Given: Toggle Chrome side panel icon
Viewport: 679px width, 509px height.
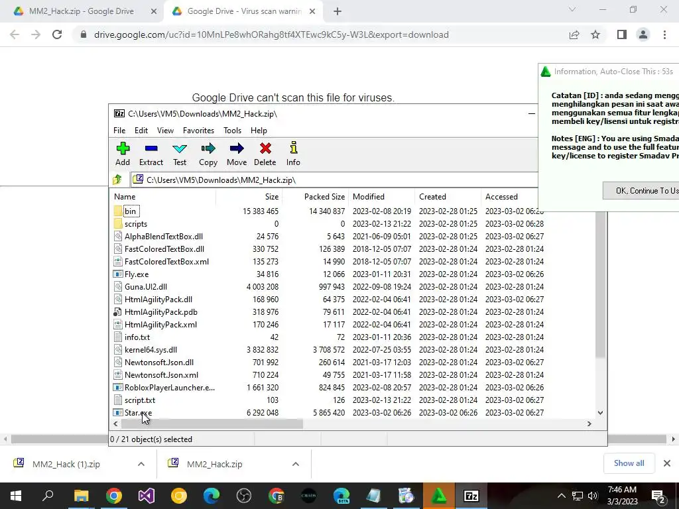Looking at the screenshot, I should point(622,34).
